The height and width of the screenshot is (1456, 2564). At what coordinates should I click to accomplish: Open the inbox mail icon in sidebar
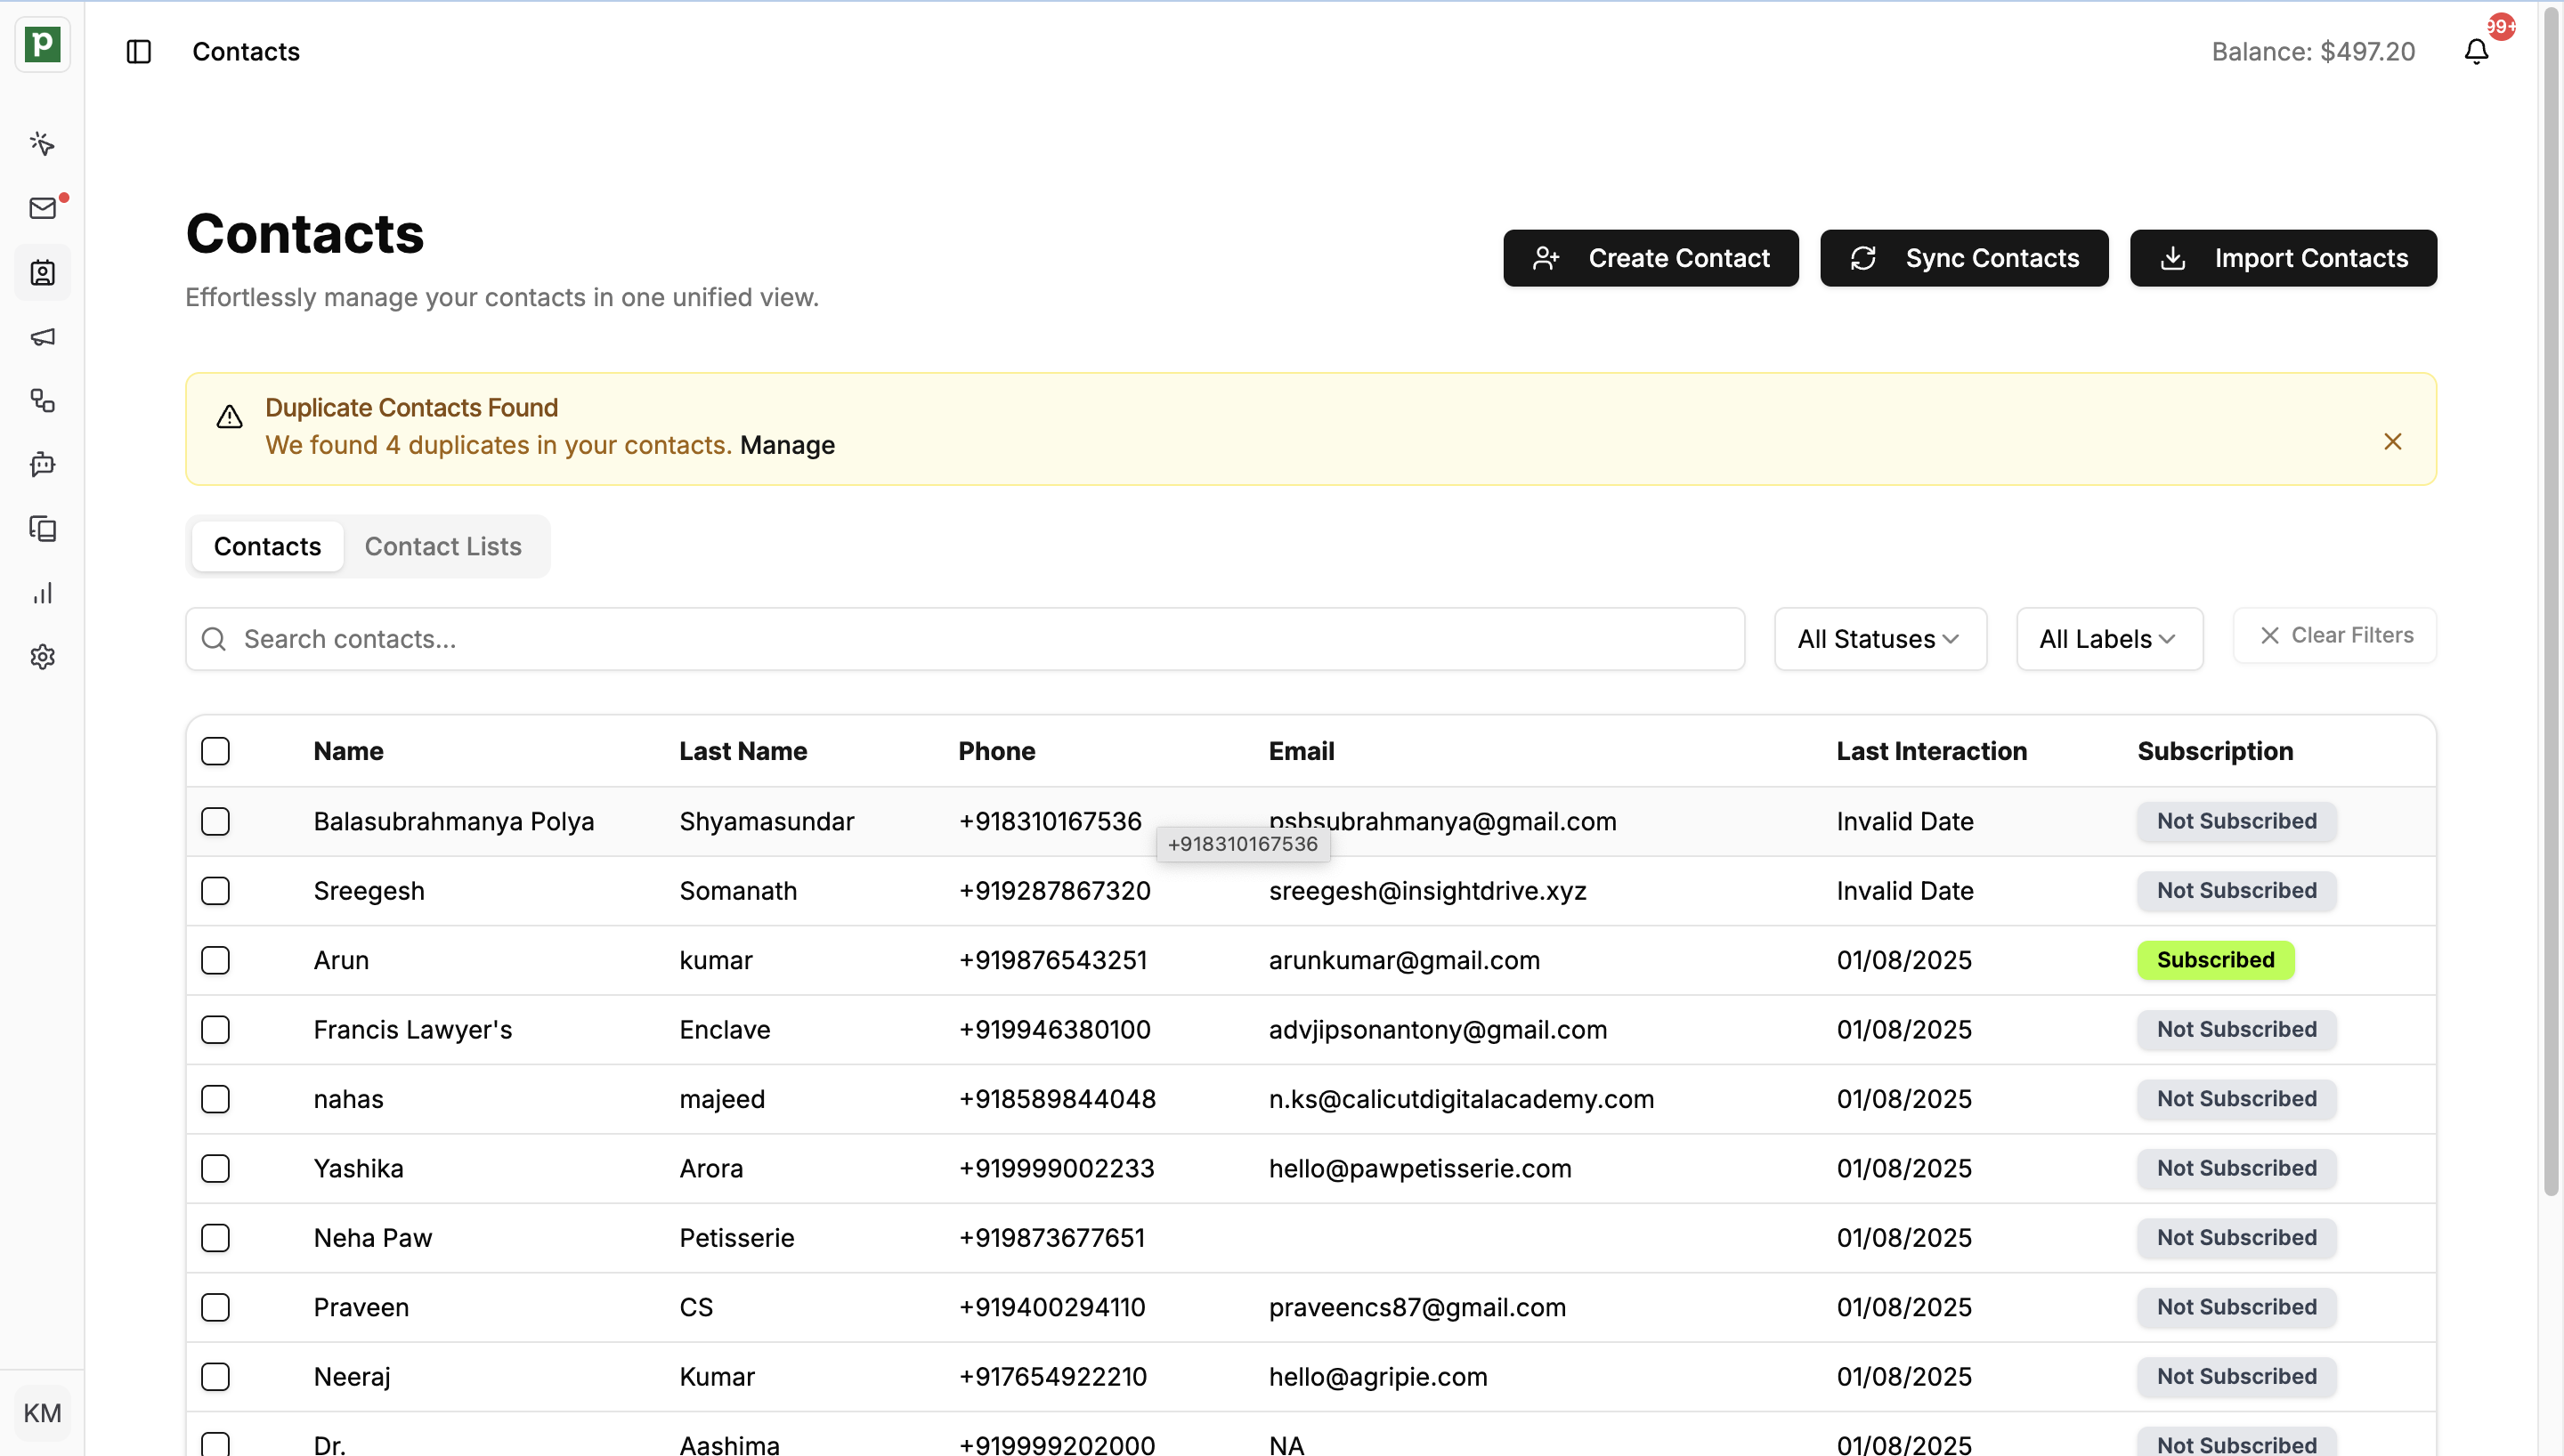point(43,208)
